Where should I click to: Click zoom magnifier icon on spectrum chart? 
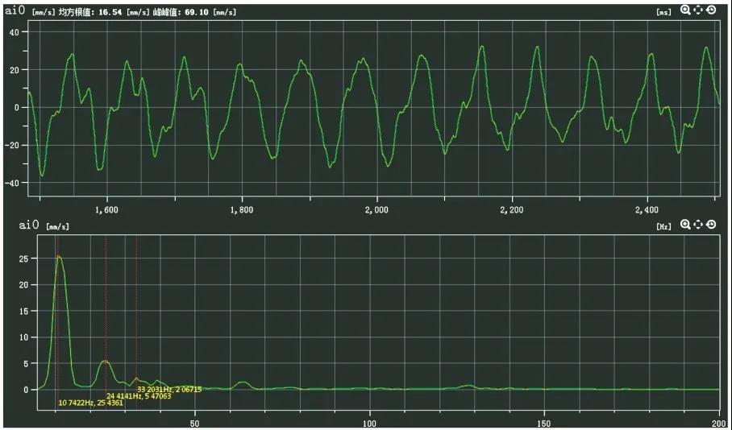[x=685, y=225]
